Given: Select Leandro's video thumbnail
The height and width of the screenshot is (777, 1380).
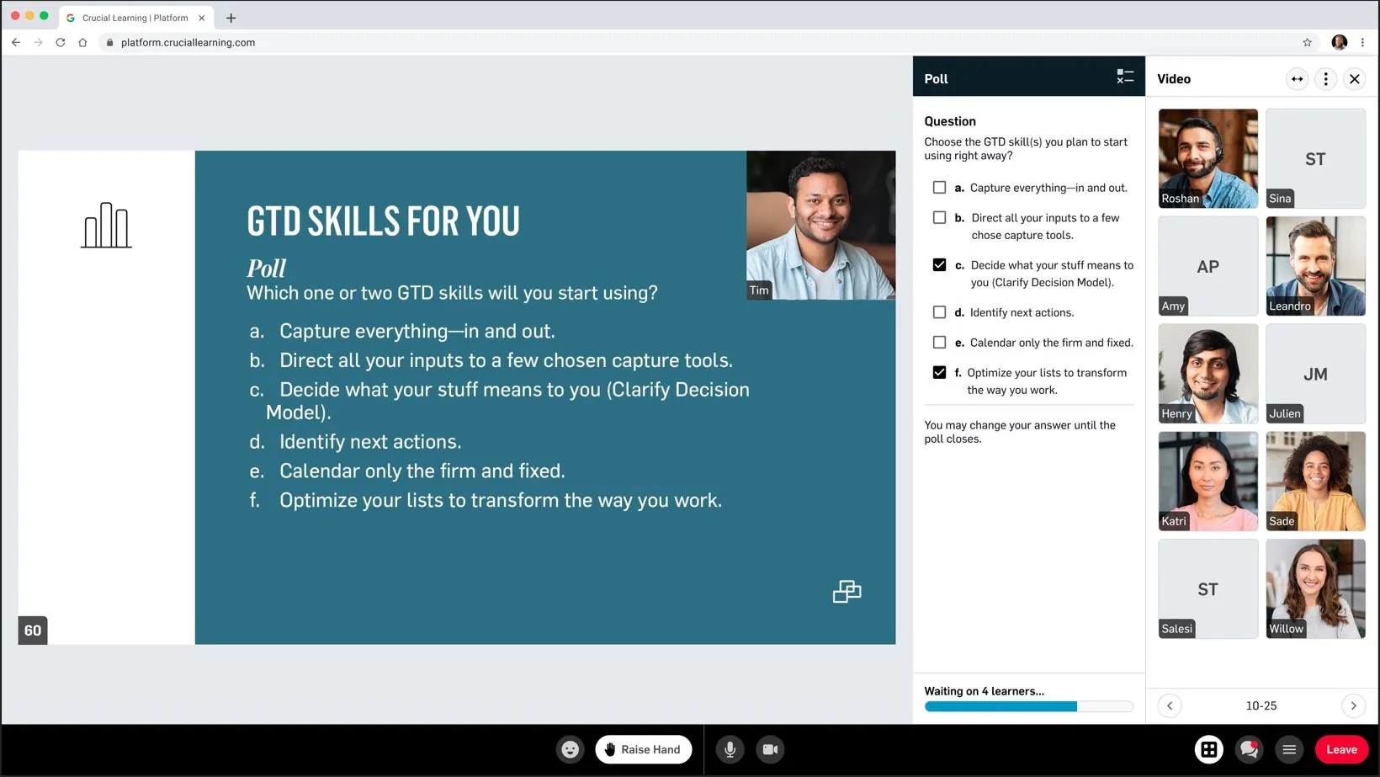Looking at the screenshot, I should click(x=1315, y=266).
